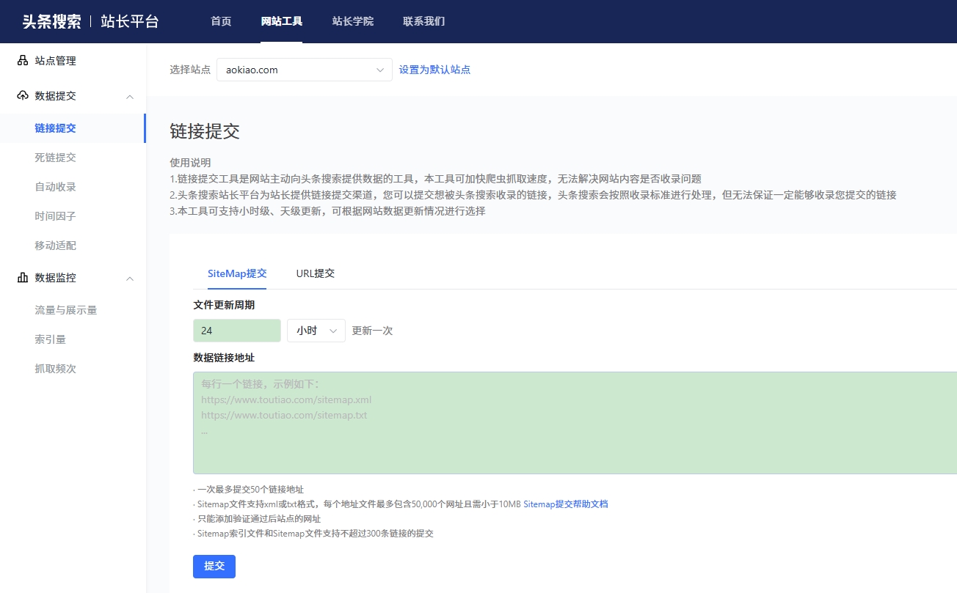Click the blue 提交 button
The height and width of the screenshot is (593, 957).
pyautogui.click(x=214, y=567)
